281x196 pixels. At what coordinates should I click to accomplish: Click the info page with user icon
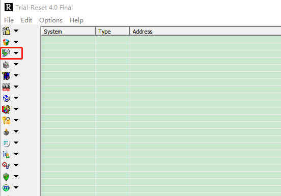click(6, 154)
